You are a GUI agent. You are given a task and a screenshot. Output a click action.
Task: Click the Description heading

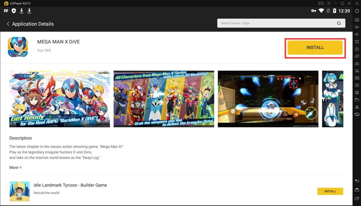[x=20, y=138]
